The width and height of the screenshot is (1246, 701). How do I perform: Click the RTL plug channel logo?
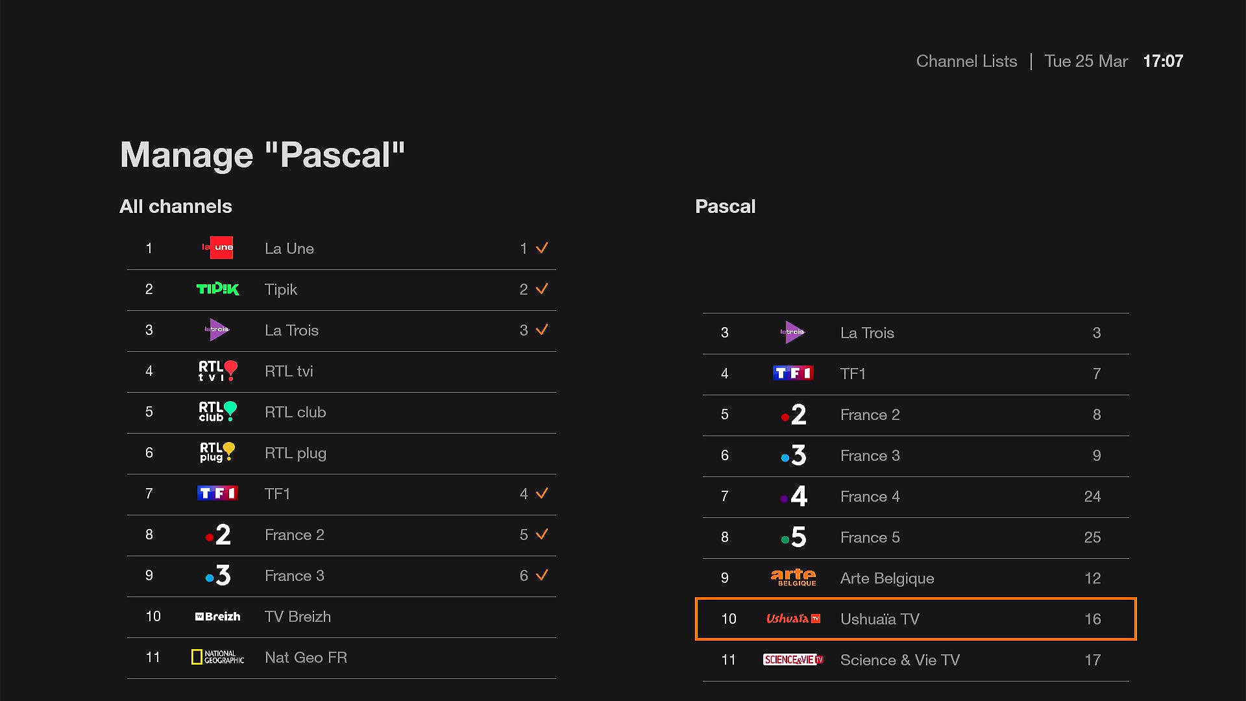point(217,452)
